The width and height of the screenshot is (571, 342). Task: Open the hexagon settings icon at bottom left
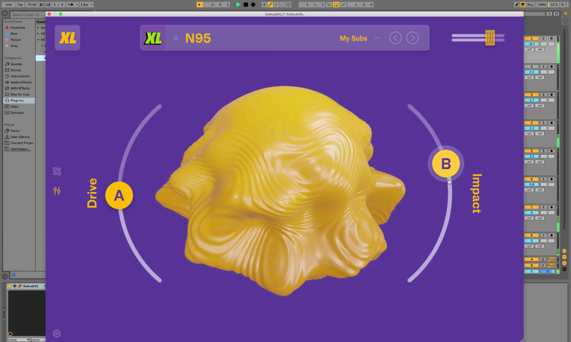click(57, 333)
